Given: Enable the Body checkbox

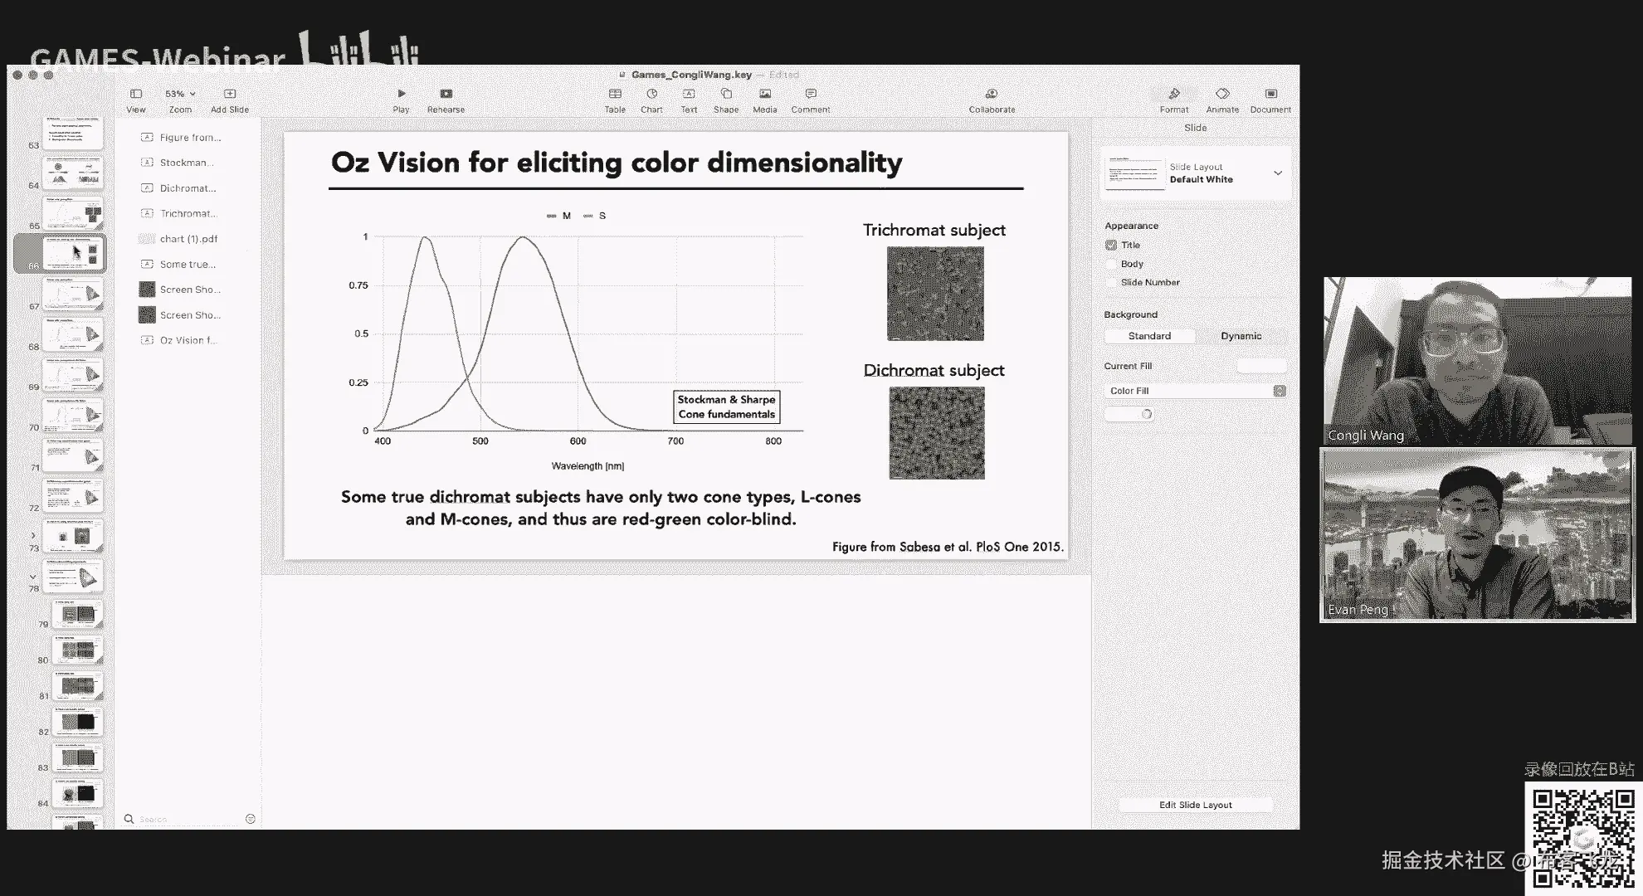Looking at the screenshot, I should (1111, 264).
